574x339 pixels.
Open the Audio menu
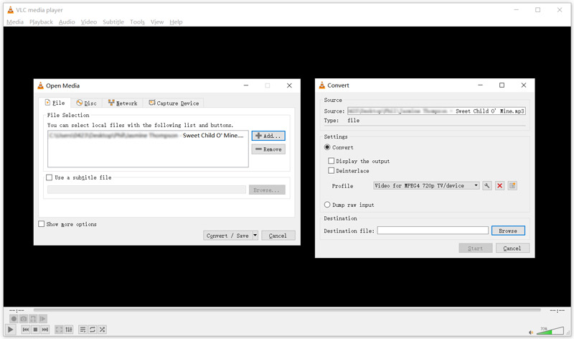point(67,22)
